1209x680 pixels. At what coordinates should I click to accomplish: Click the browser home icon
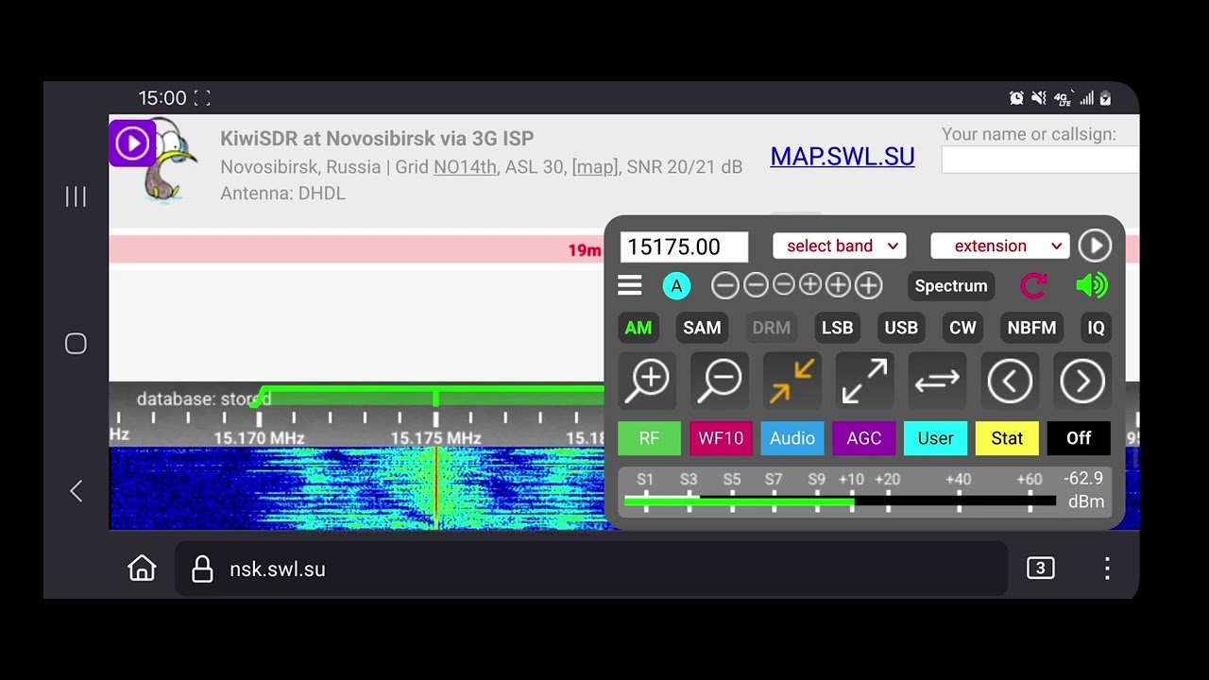click(142, 569)
